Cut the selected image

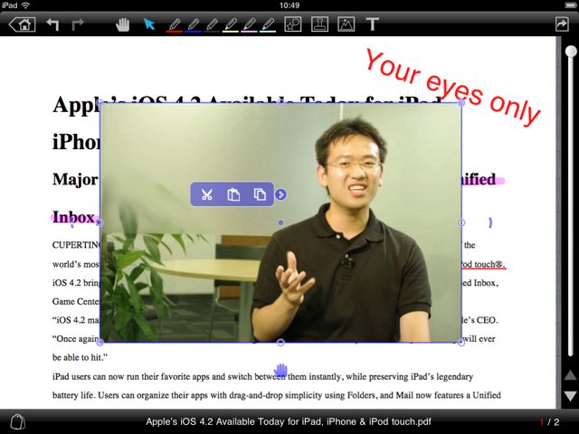tap(207, 194)
